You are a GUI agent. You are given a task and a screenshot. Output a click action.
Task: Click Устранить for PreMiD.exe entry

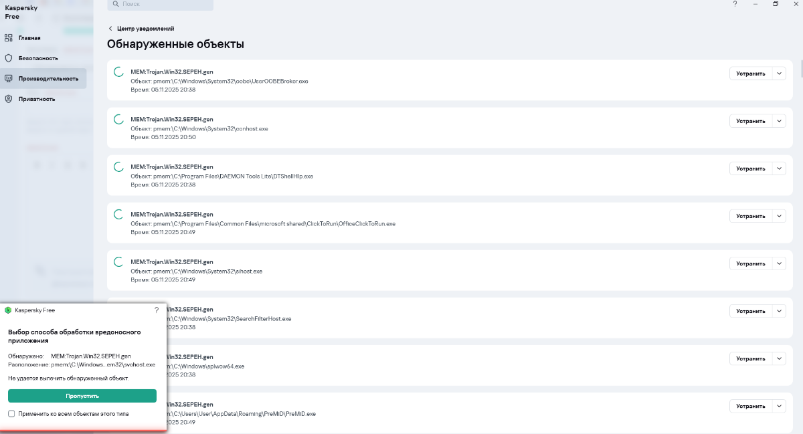click(x=750, y=406)
